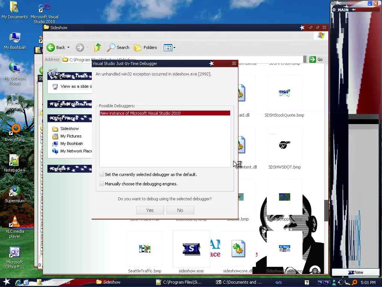Screen dimensions: 382x287
Task: Click the Address bar path field
Action: click(182, 59)
